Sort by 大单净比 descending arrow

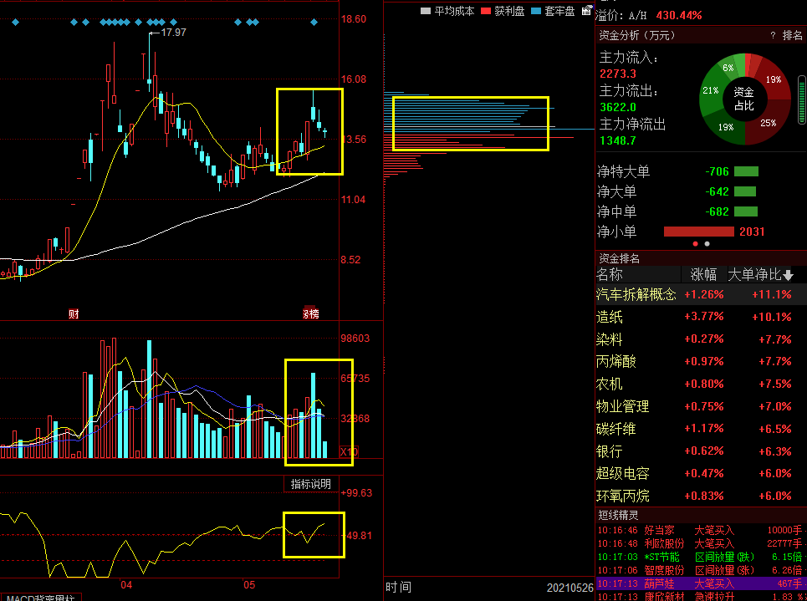(788, 275)
